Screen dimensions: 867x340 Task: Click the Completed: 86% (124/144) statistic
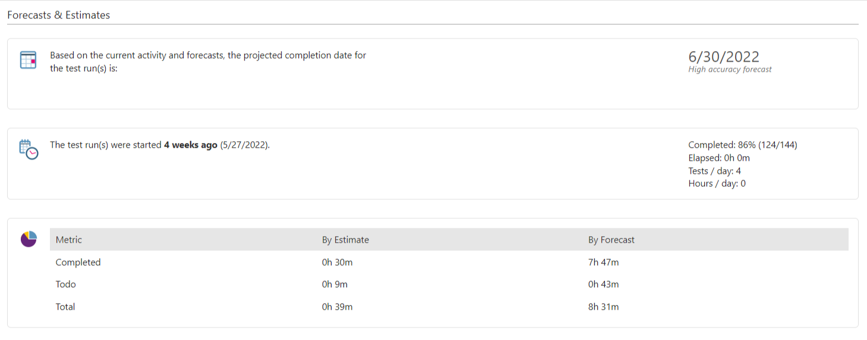[x=743, y=145]
